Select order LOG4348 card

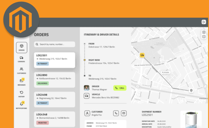[54, 119]
